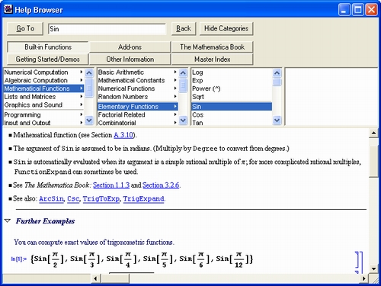Select Programming category

point(43,114)
